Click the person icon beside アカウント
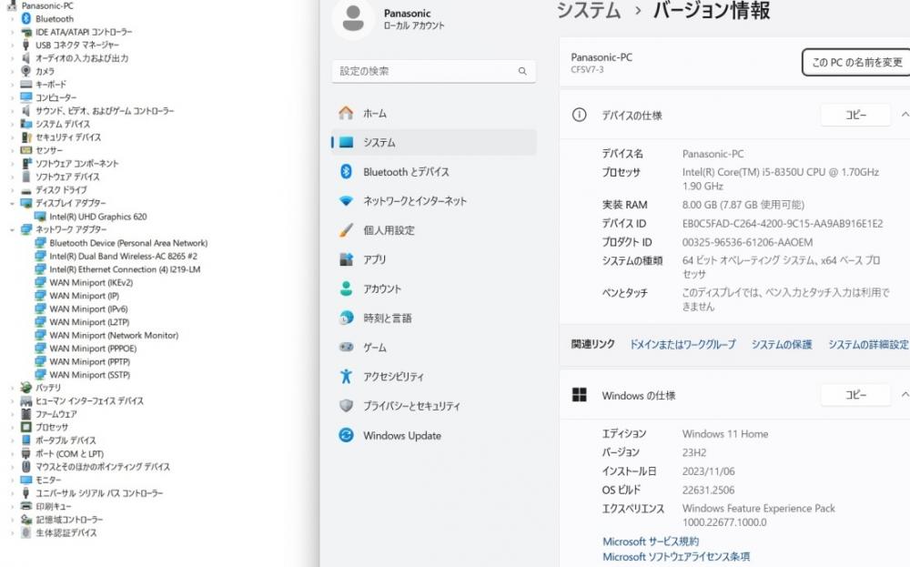 point(346,289)
